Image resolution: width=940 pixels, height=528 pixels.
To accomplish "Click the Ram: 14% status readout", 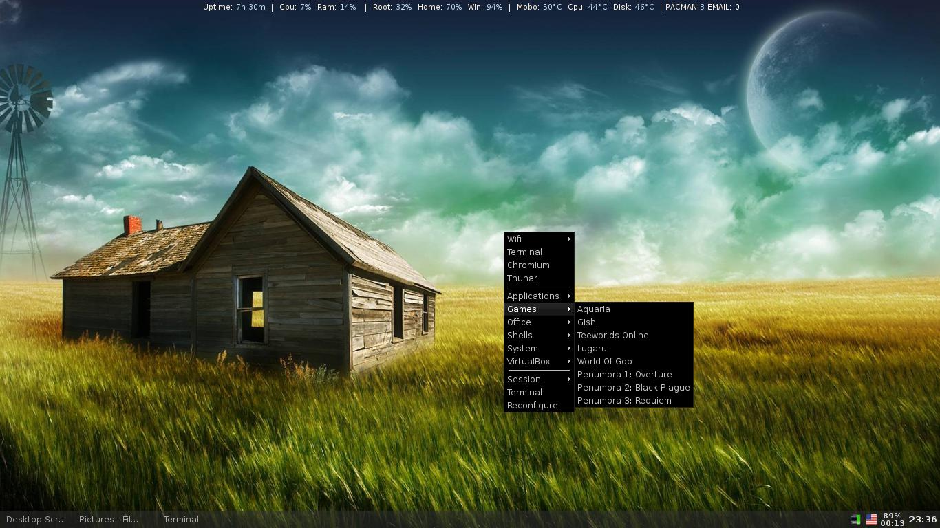I will pos(337,7).
